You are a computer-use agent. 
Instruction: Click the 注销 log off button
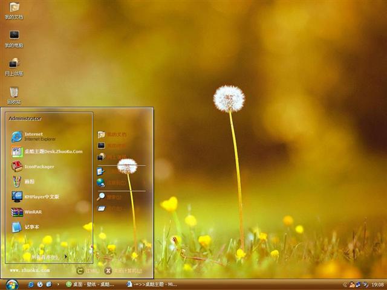[x=88, y=271]
